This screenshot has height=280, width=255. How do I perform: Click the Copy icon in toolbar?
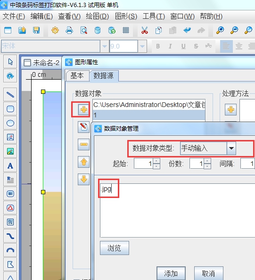coord(158,30)
